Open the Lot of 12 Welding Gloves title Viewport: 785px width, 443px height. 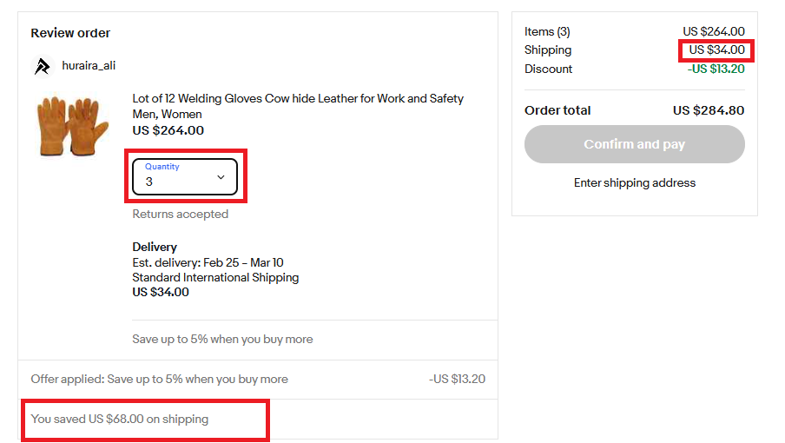click(x=298, y=106)
